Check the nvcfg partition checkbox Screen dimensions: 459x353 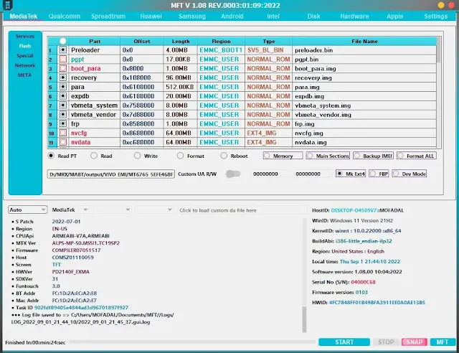point(62,133)
